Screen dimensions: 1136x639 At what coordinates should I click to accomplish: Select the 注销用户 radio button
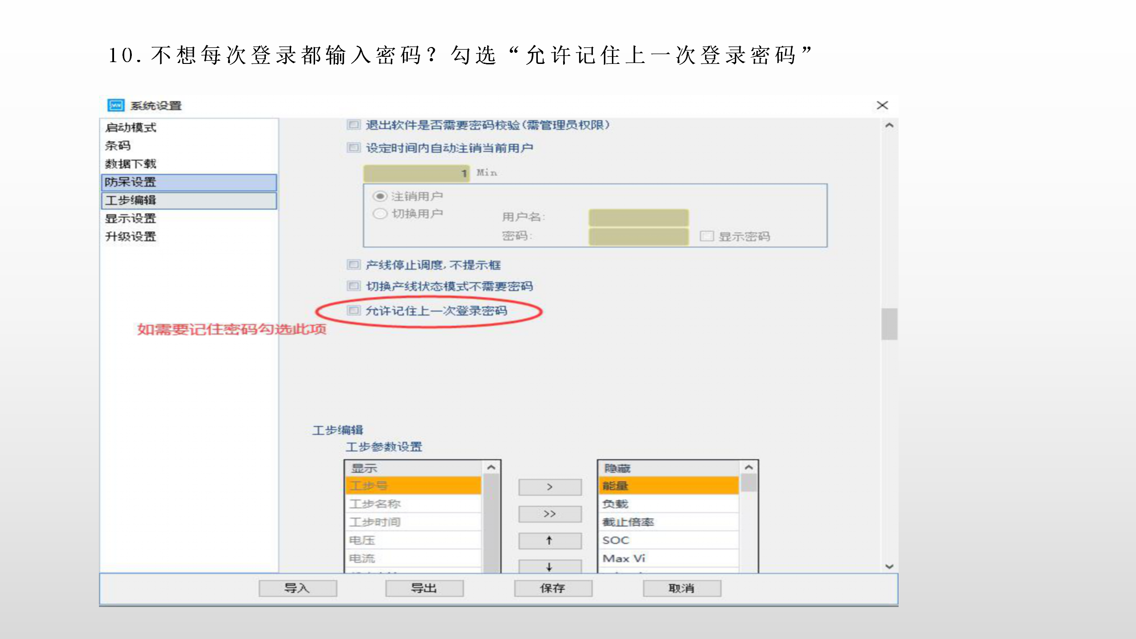pyautogui.click(x=380, y=196)
